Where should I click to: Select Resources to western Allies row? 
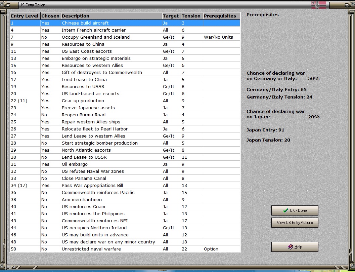tap(125, 65)
